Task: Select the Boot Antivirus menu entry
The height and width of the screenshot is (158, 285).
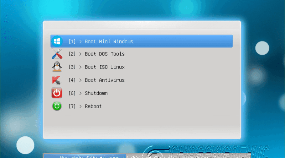Action: tap(105, 80)
